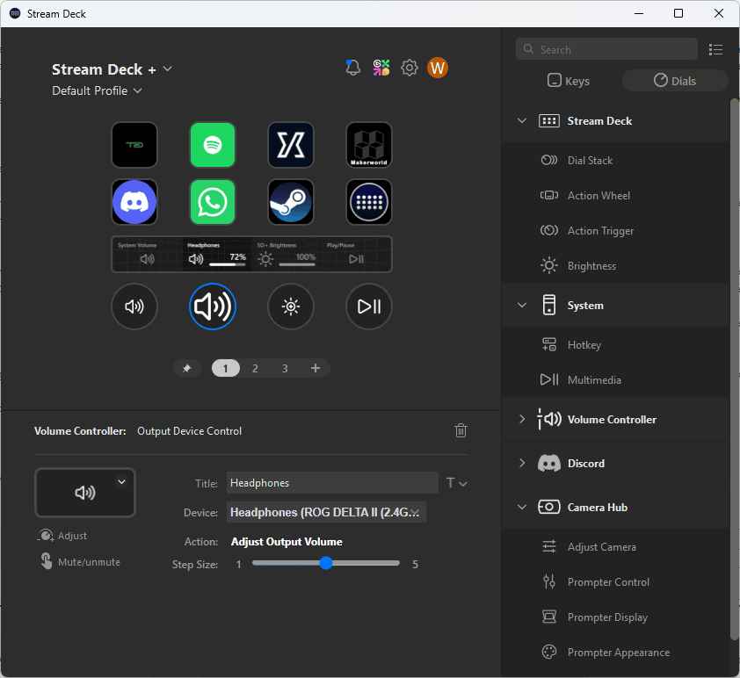The height and width of the screenshot is (678, 740).
Task: Click the Title text field
Action: (x=332, y=482)
